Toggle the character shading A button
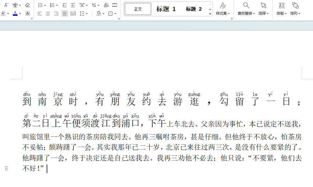Image resolution: width=313 pixels, height=187 pixels. (x=28, y=13)
